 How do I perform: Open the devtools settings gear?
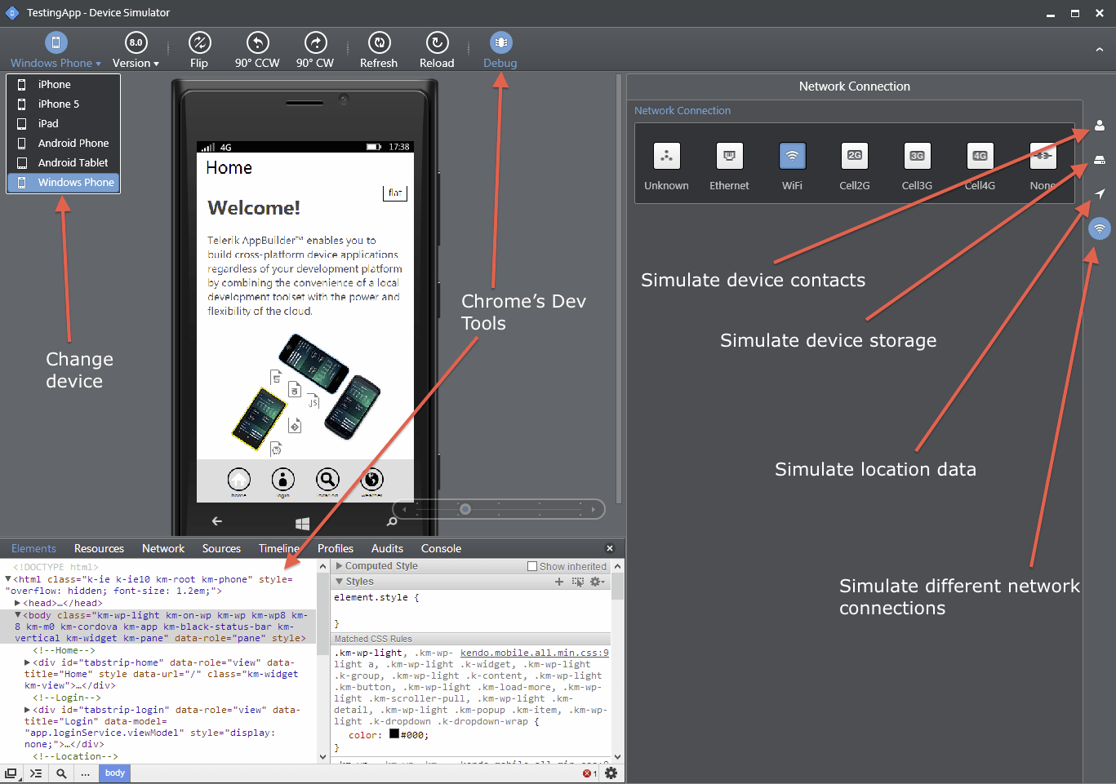coord(611,773)
